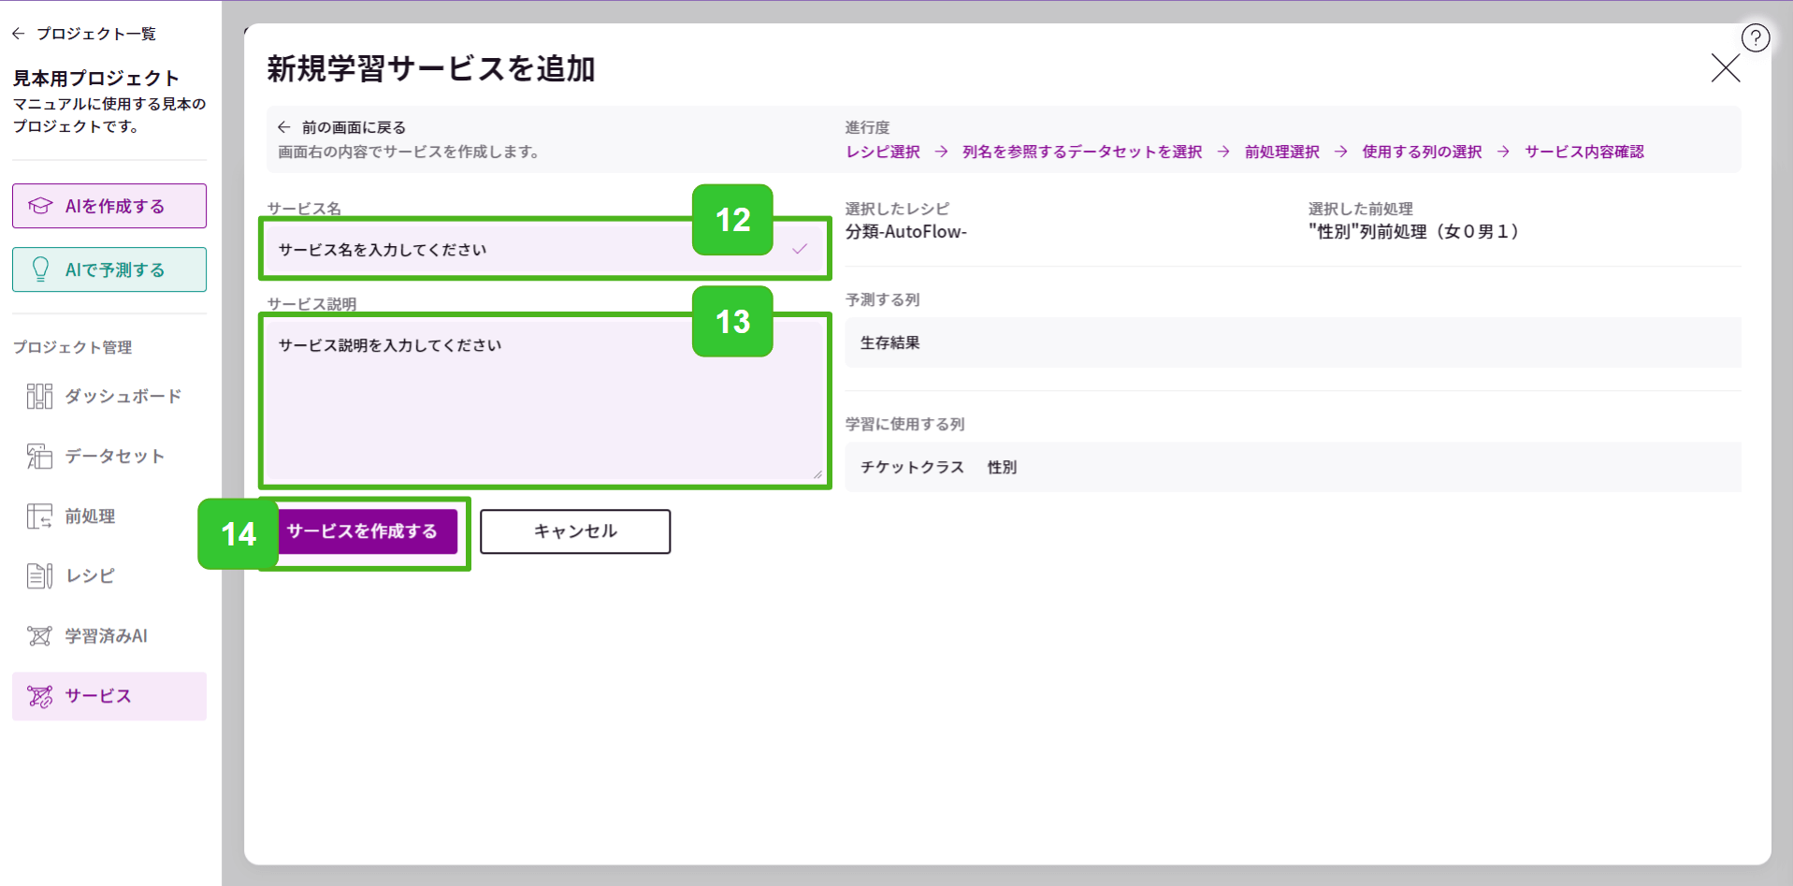Click the 性別 column text under 学習に使用する列
The image size is (1793, 886).
(1003, 467)
